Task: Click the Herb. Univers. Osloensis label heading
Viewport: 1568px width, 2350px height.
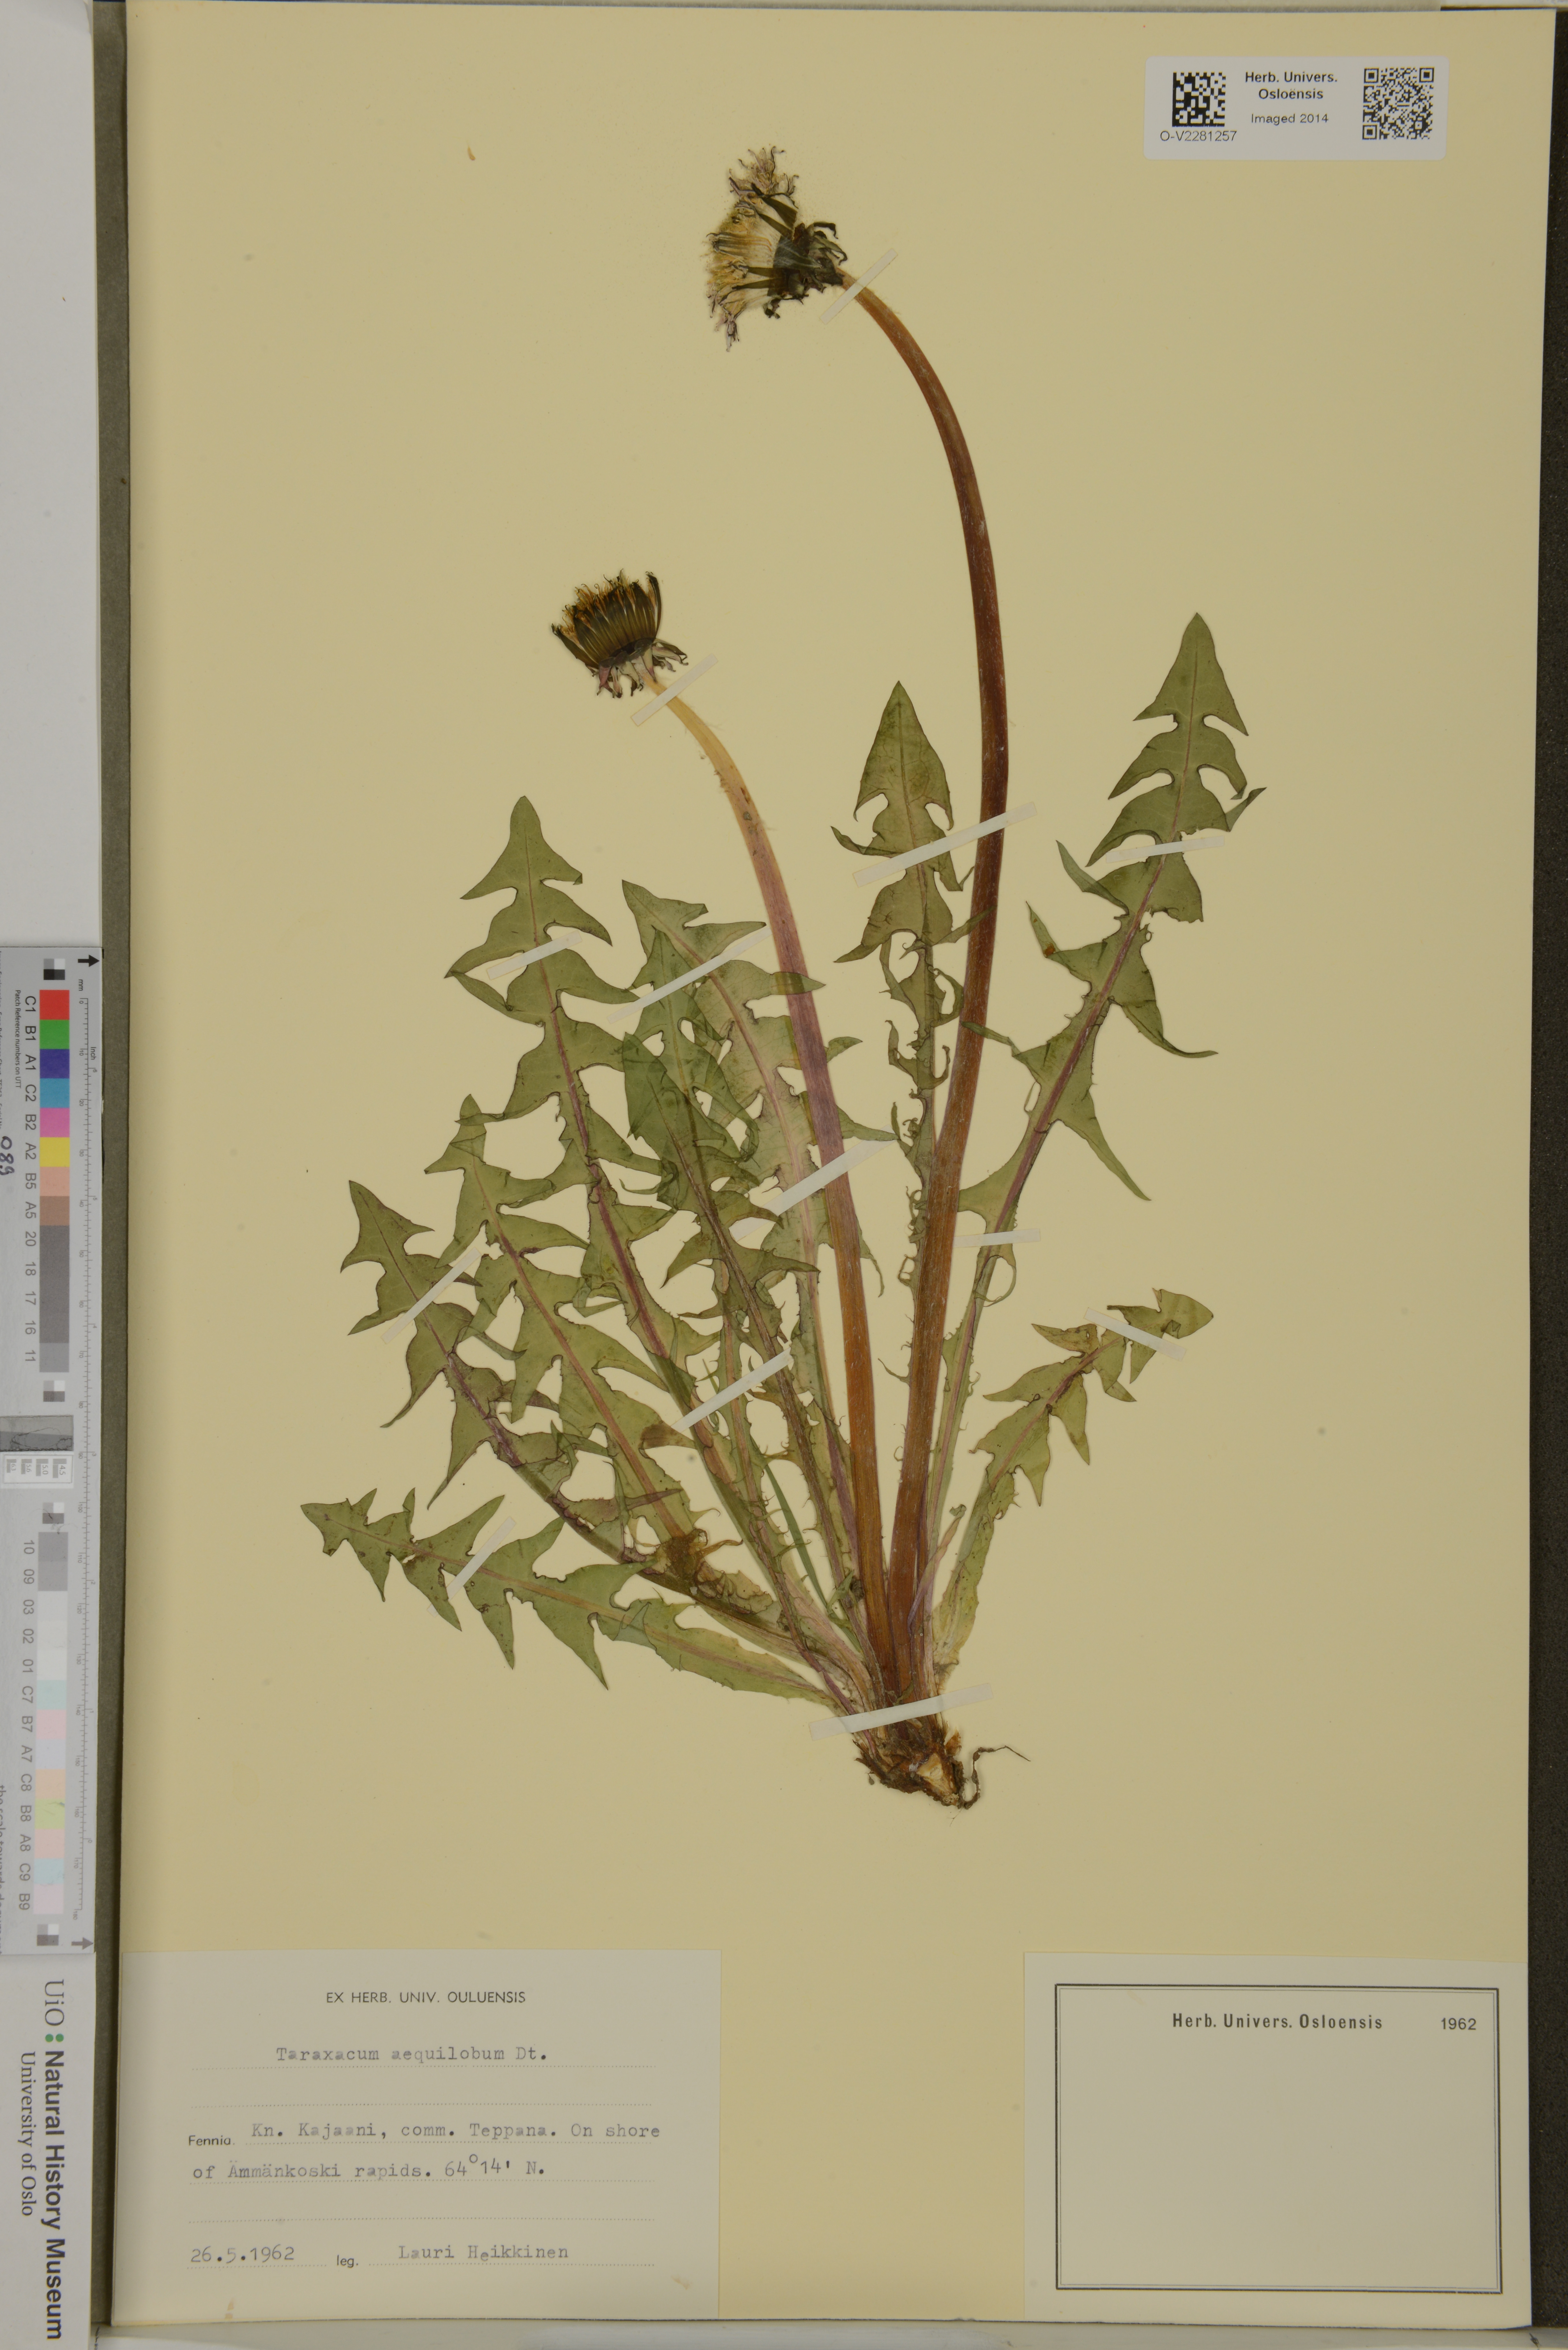Action: pos(1277,2021)
